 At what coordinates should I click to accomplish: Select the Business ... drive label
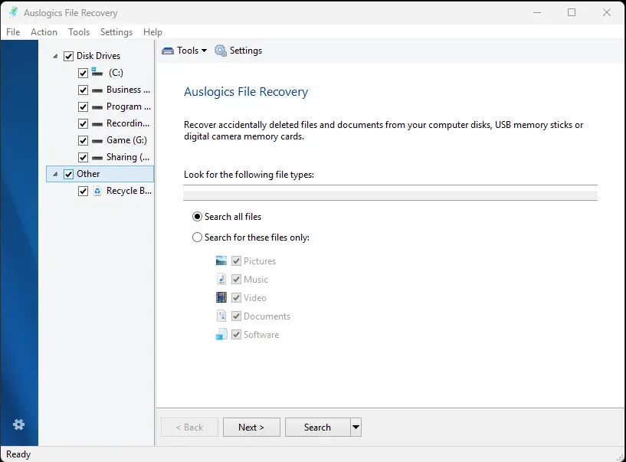pyautogui.click(x=128, y=90)
